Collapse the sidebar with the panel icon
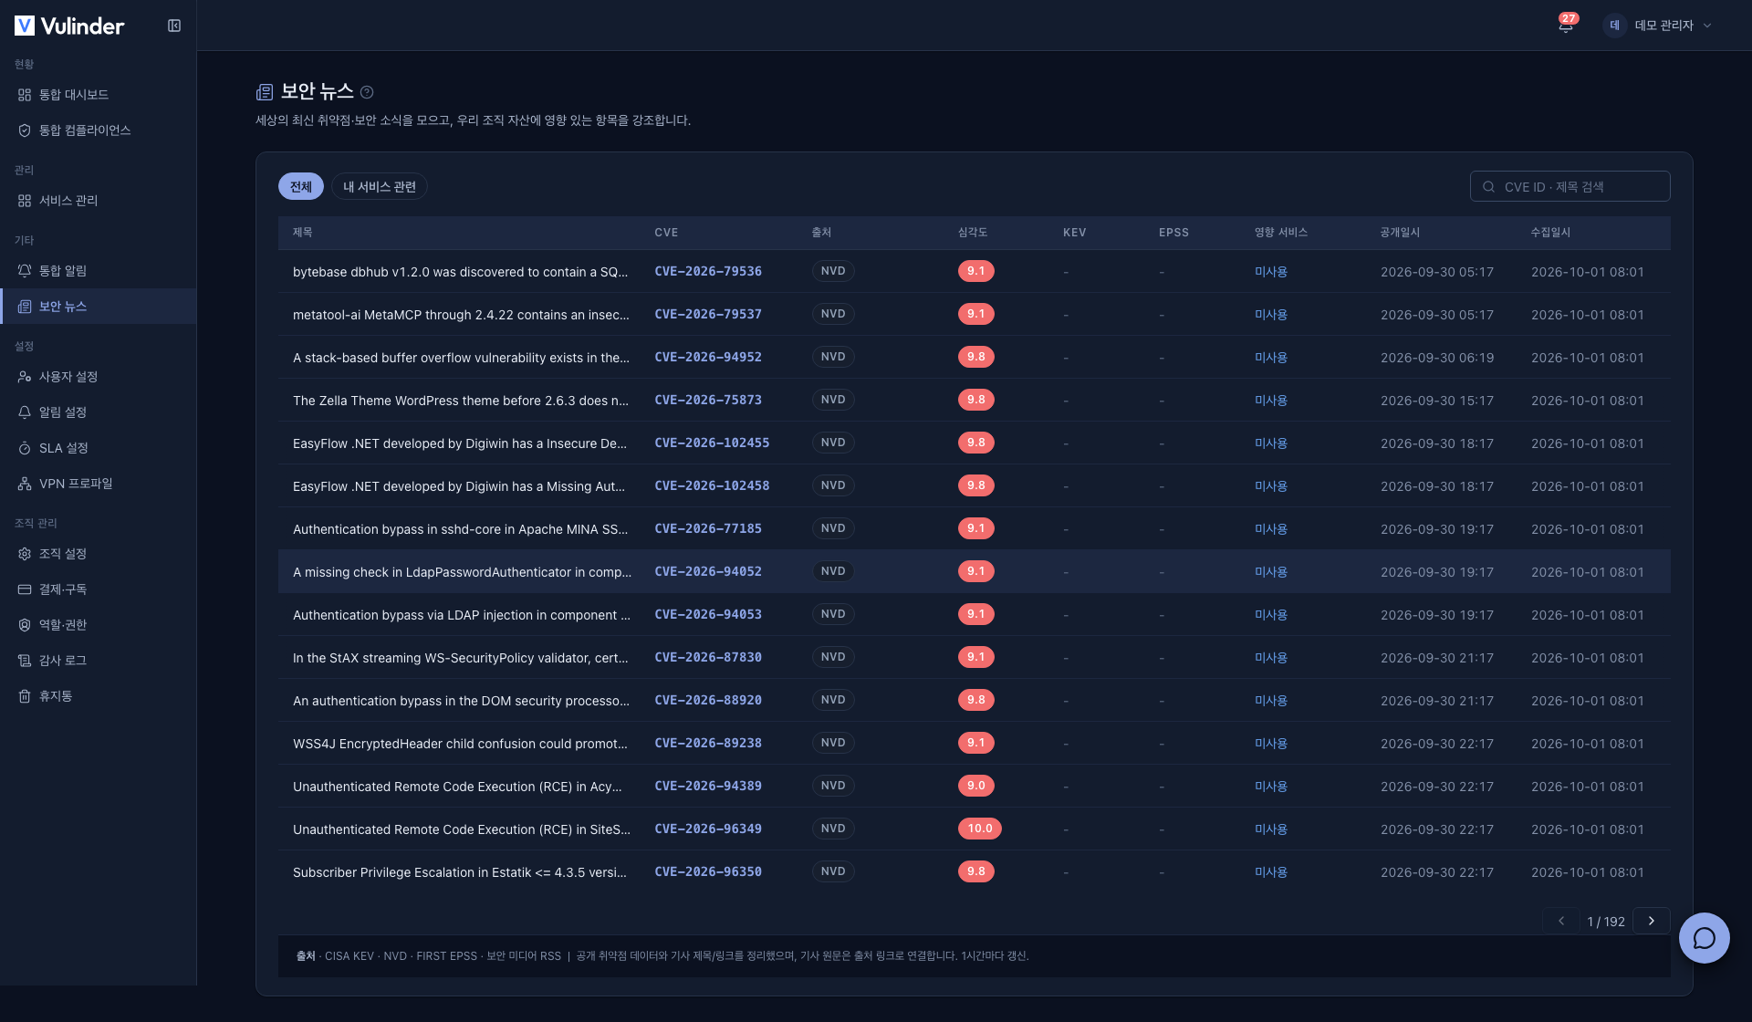This screenshot has width=1752, height=1022. 174,26
